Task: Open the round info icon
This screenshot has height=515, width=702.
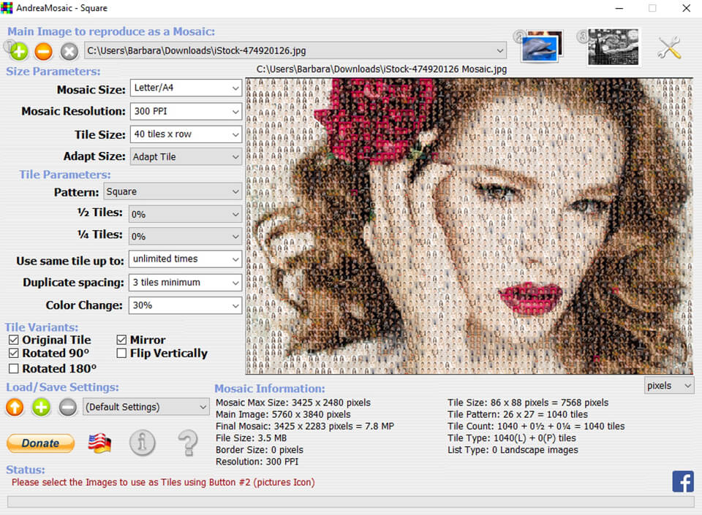Action: click(x=143, y=443)
